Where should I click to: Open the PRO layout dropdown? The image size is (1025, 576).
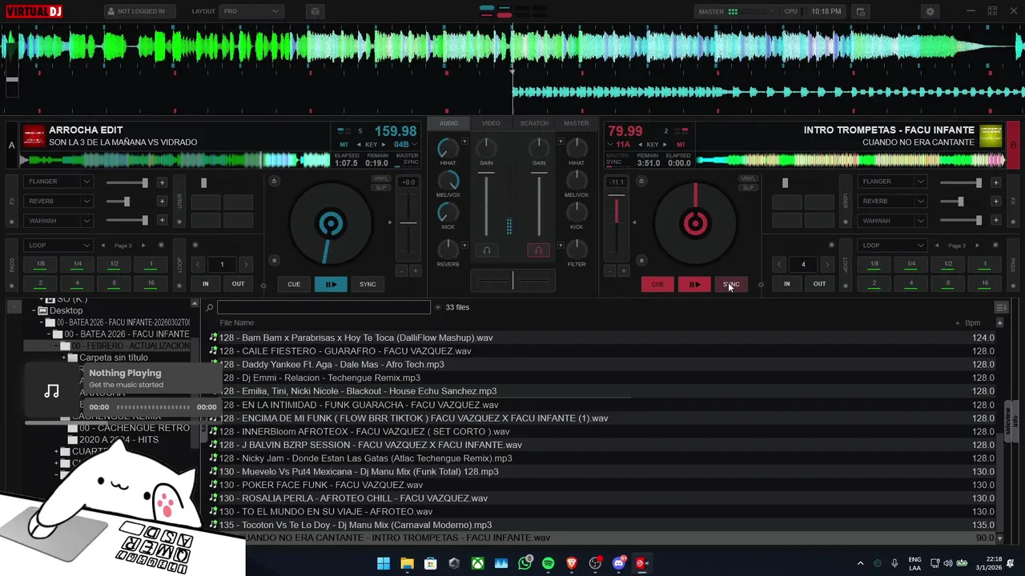tap(251, 11)
